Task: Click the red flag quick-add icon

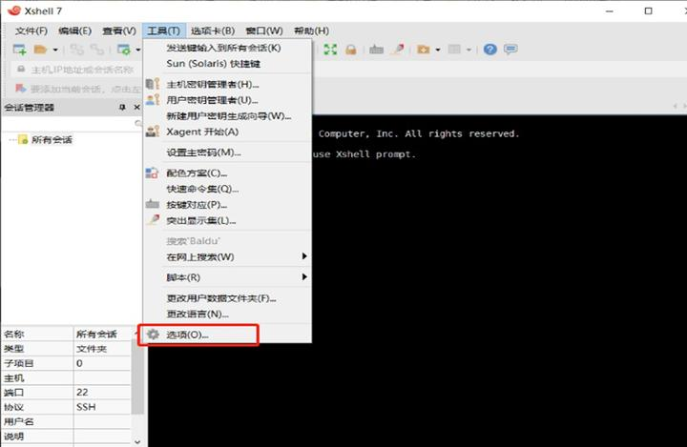Action: 20,89
